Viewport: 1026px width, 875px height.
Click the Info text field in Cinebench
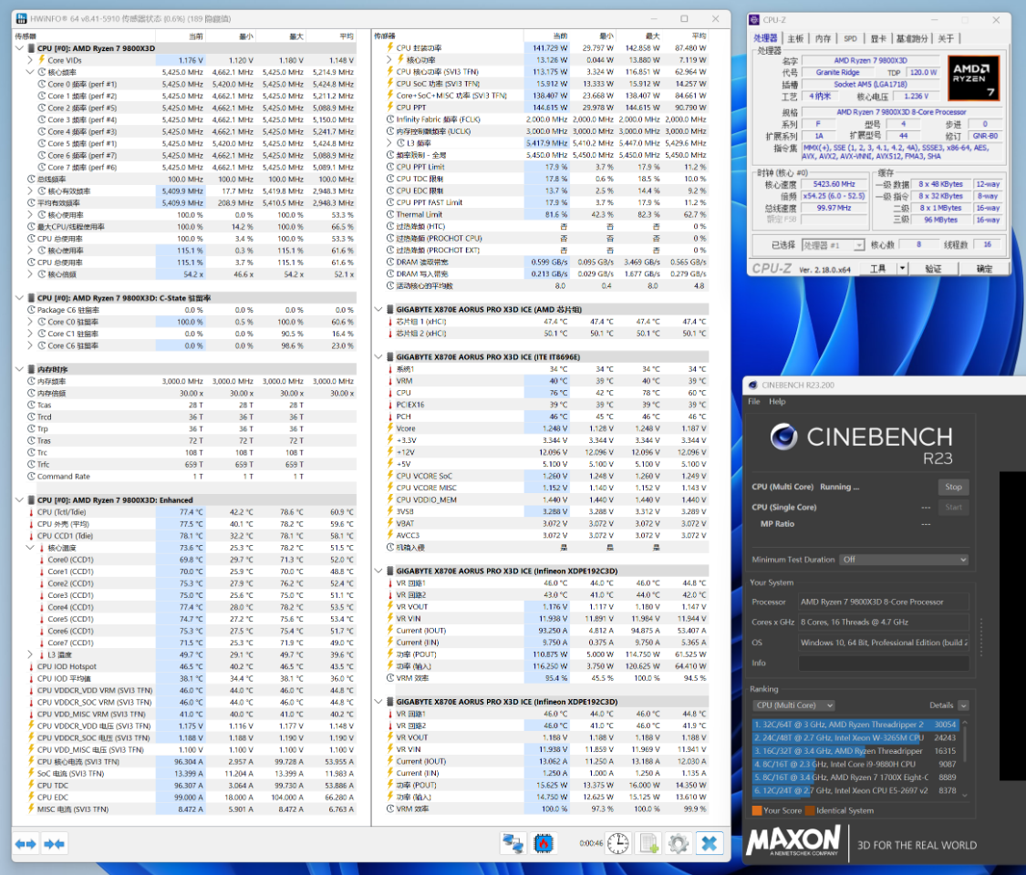[883, 664]
